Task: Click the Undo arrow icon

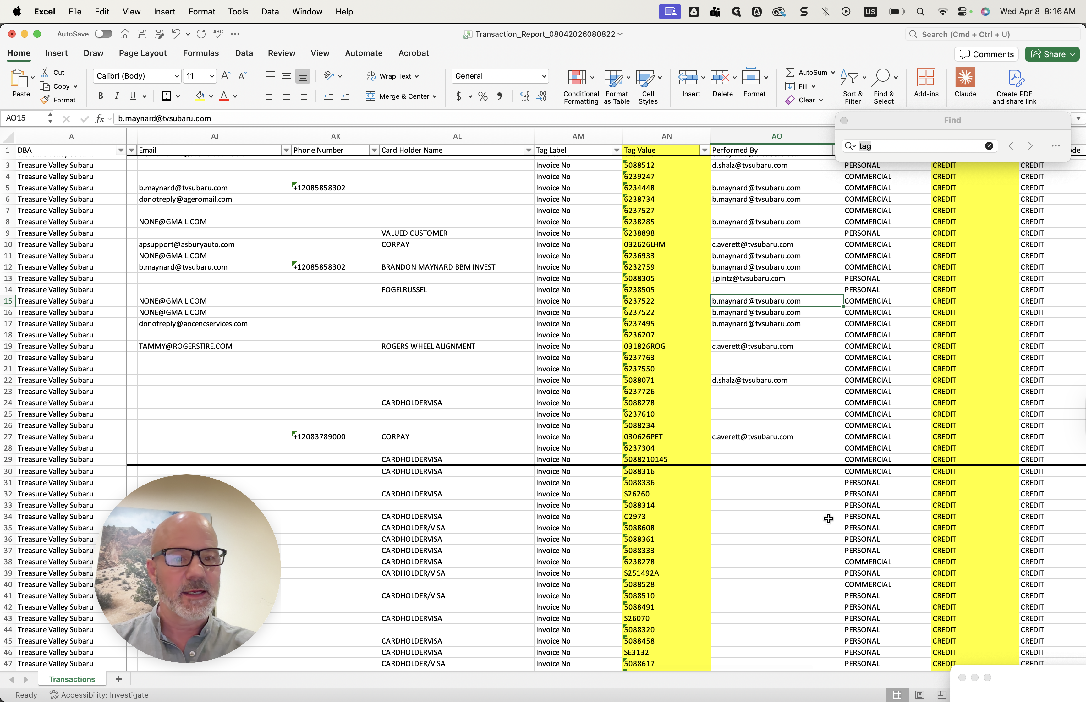Action: pyautogui.click(x=175, y=34)
